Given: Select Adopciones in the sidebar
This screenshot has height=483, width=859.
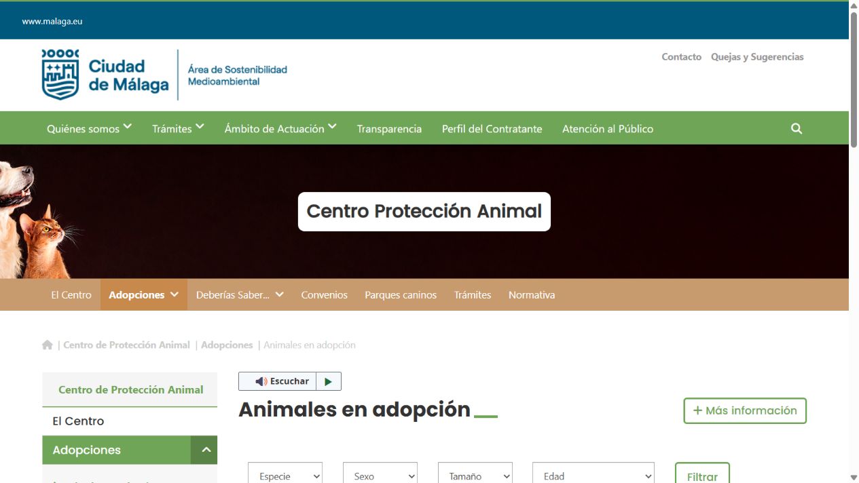Looking at the screenshot, I should click(x=116, y=450).
